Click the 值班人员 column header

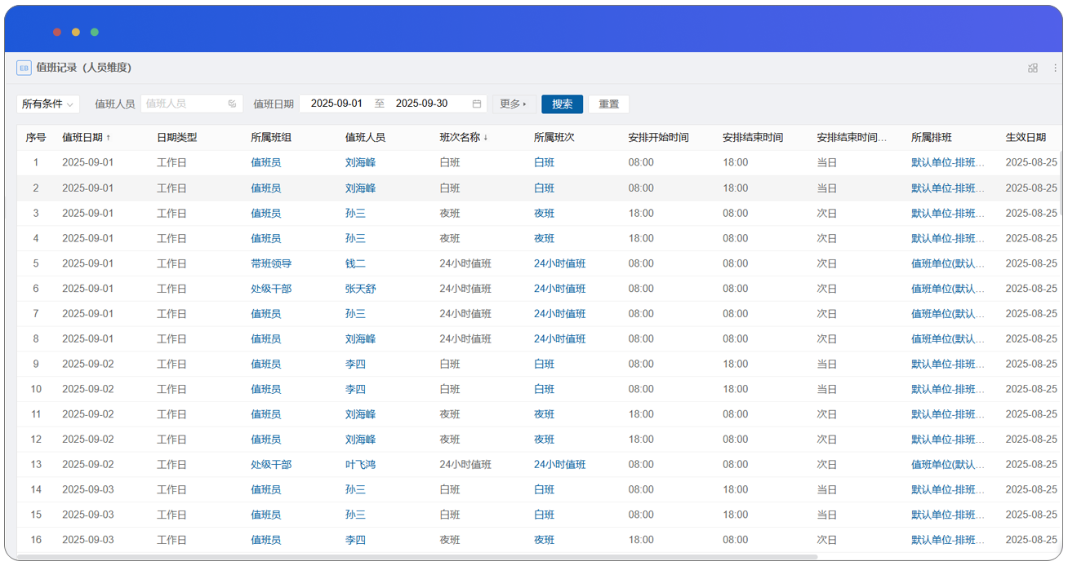click(x=365, y=138)
